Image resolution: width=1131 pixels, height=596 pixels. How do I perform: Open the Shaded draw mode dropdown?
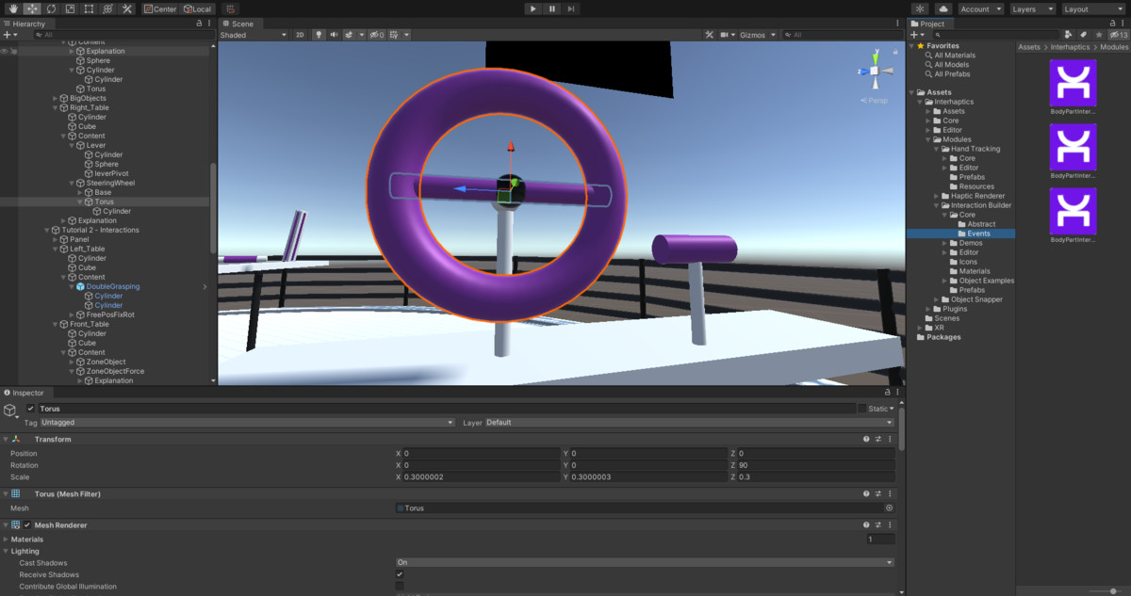253,35
